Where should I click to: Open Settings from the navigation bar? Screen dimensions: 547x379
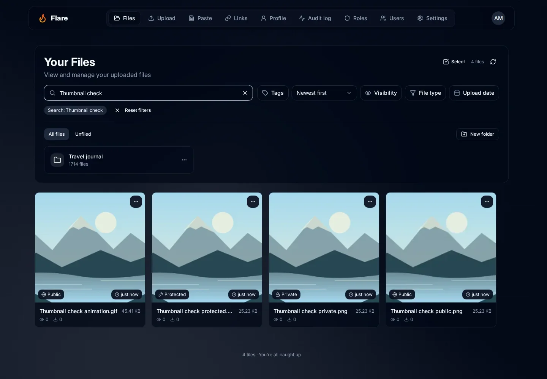point(432,18)
